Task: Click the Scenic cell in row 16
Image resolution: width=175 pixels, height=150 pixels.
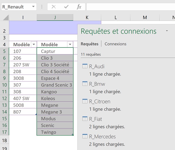Action: click(55, 125)
